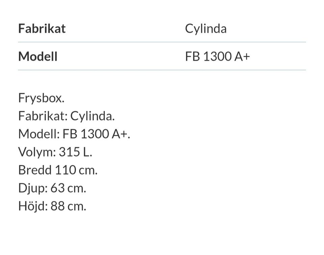The image size is (324, 255).
Task: Click the divider line under the Fabrikat row
Action: point(162,42)
